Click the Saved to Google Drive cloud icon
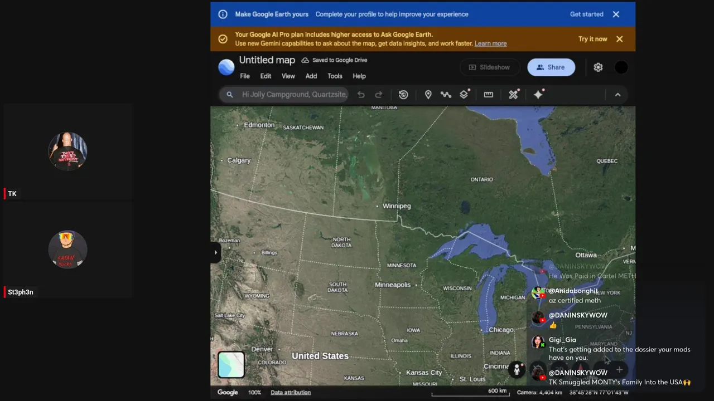This screenshot has height=401, width=714. (305, 60)
